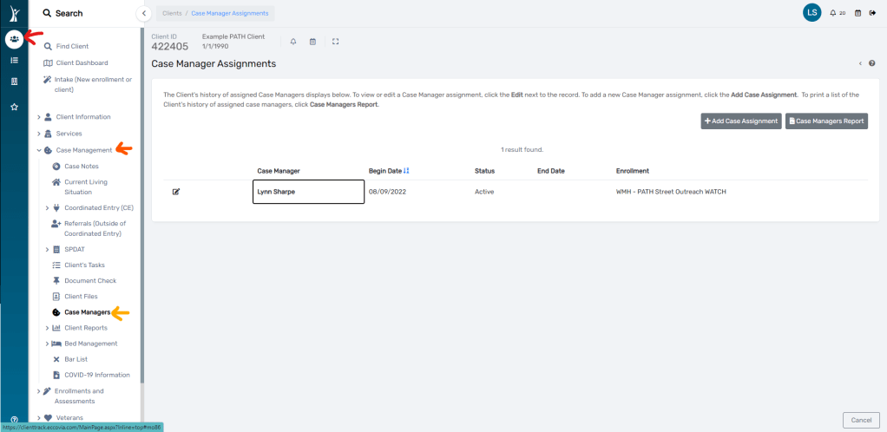887x432 pixels.
Task: Click the sign out icon
Action: 872,13
